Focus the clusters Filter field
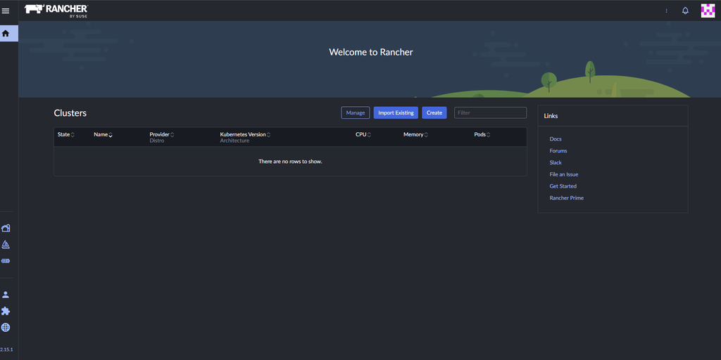Screen dimensions: 721x360 tap(490, 112)
